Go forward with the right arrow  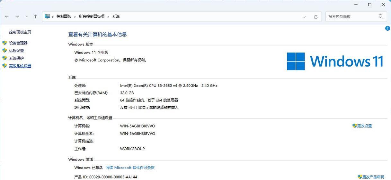pos(17,16)
